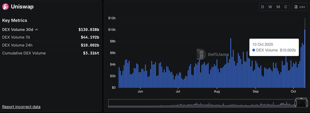Open the Report incorrect data link
Viewport: 310px width, 113px height.
(21, 107)
